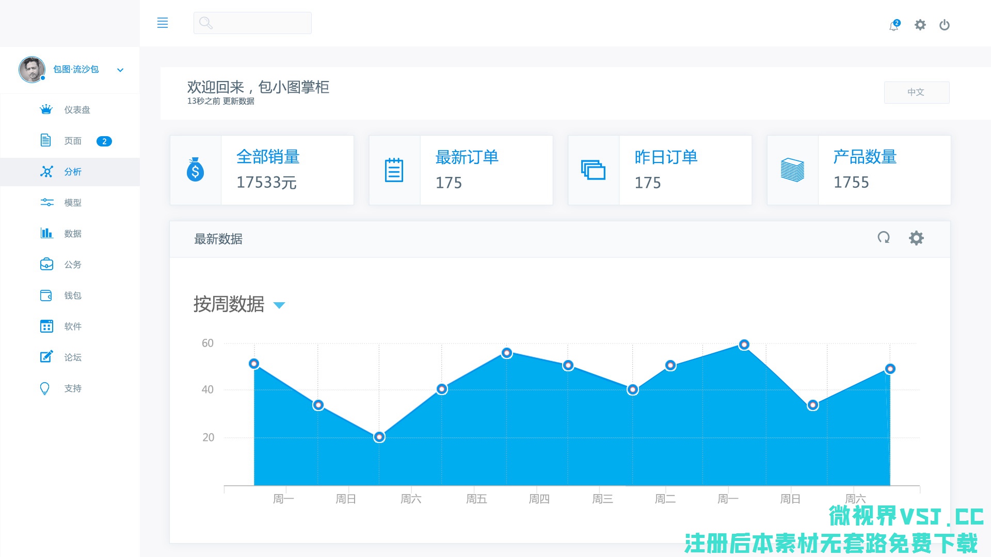Click the chart's lowest data point at 20
Viewport: 991px width, 557px height.
[379, 437]
